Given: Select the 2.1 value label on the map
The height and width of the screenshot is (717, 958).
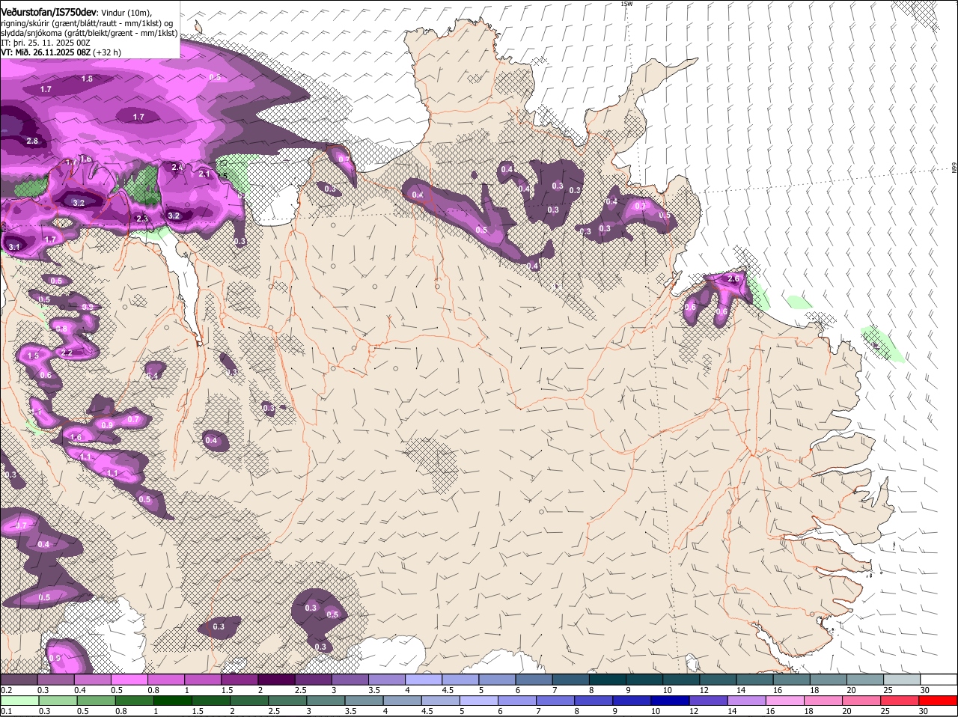Looking at the screenshot, I should (x=204, y=174).
